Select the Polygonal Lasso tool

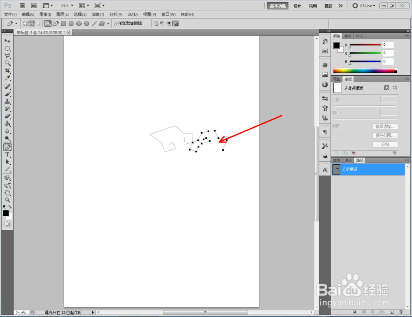[7, 56]
